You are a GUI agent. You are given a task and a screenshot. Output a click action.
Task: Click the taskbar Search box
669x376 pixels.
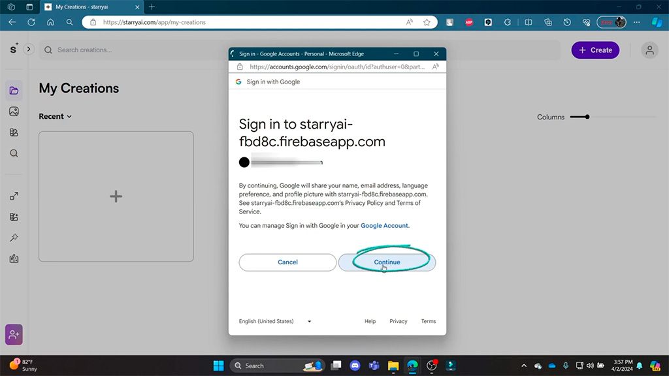pos(277,366)
